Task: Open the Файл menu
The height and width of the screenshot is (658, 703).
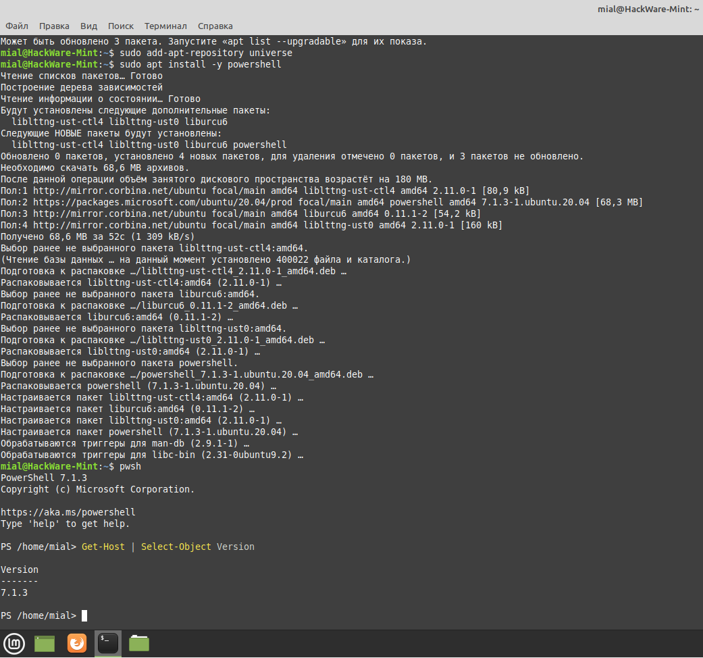Action: [x=17, y=26]
